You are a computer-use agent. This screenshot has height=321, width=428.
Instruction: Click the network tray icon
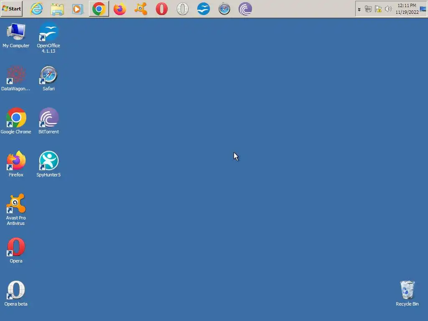point(368,9)
